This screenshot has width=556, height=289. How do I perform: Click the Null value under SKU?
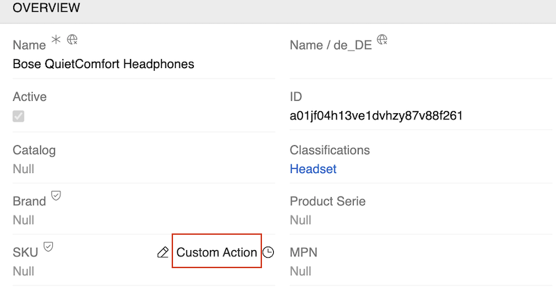(24, 271)
